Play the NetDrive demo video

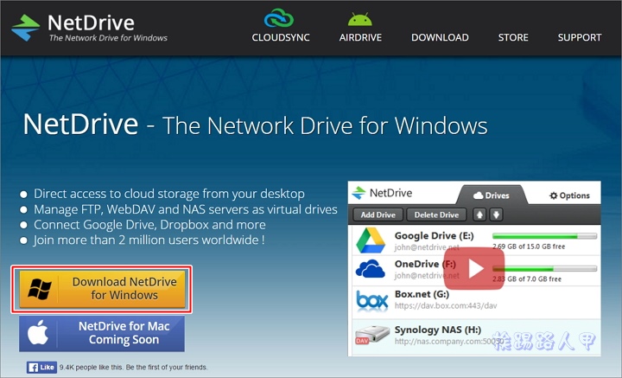[x=474, y=269]
